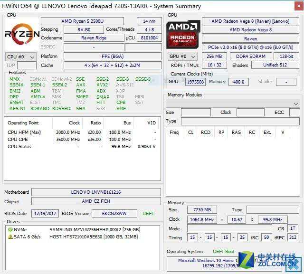304x274 pixels.
Task: Click the memory Size 7730 MB field
Action: [x=202, y=209]
